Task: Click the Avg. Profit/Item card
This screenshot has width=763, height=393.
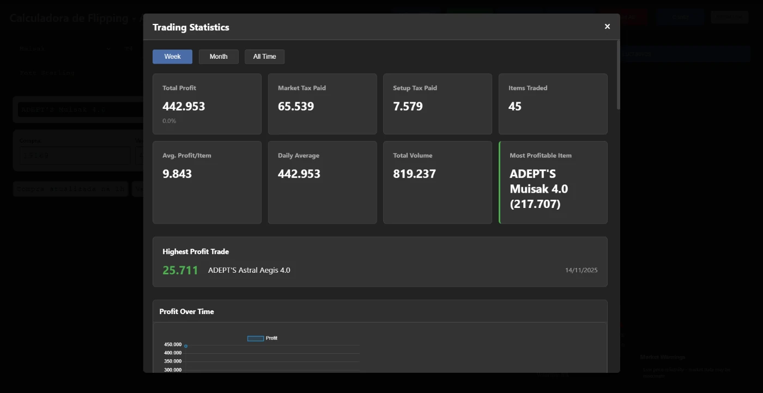Action: click(207, 182)
